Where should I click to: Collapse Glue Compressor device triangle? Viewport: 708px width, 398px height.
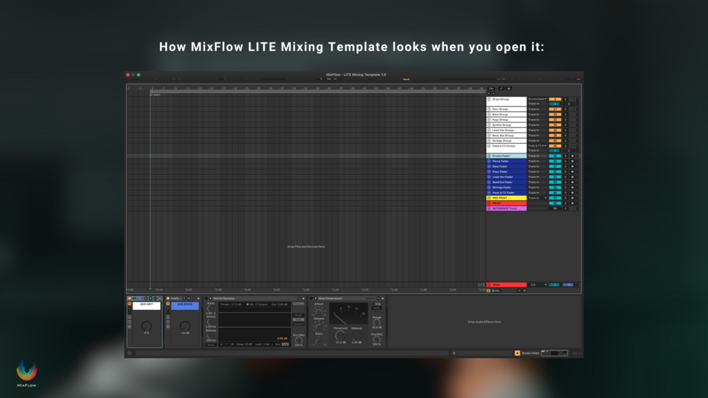315,298
